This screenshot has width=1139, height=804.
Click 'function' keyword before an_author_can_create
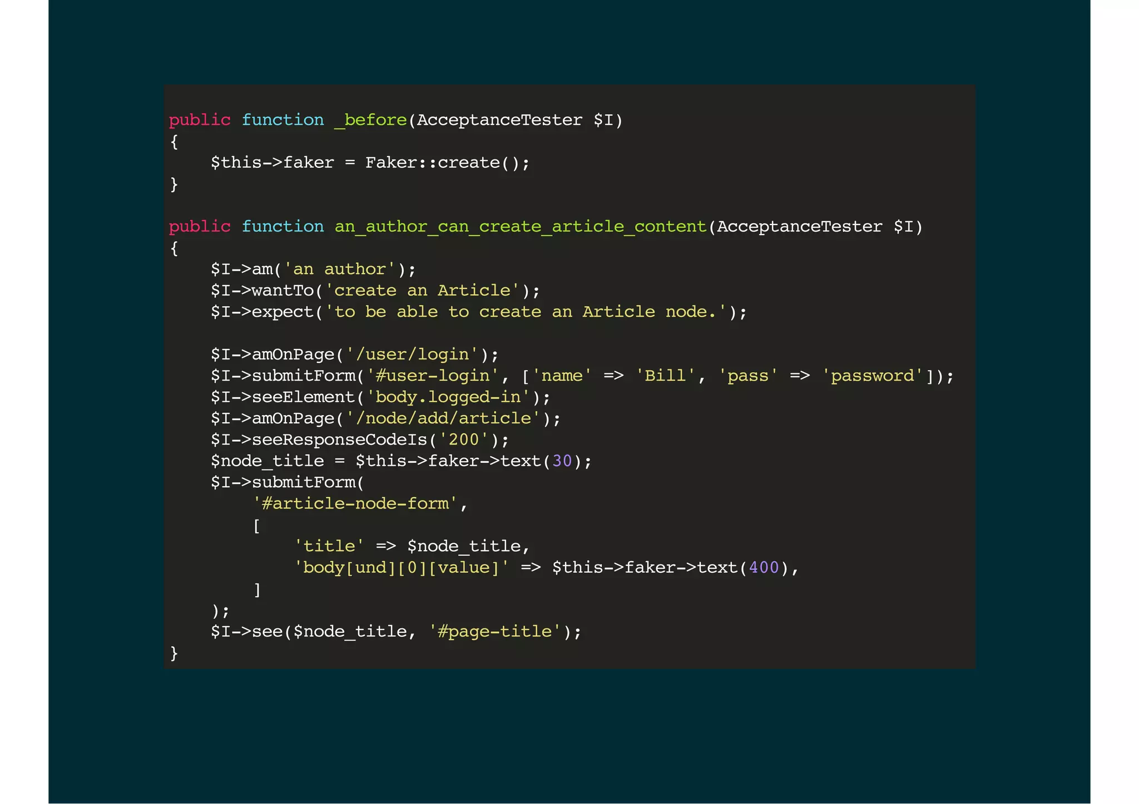283,227
